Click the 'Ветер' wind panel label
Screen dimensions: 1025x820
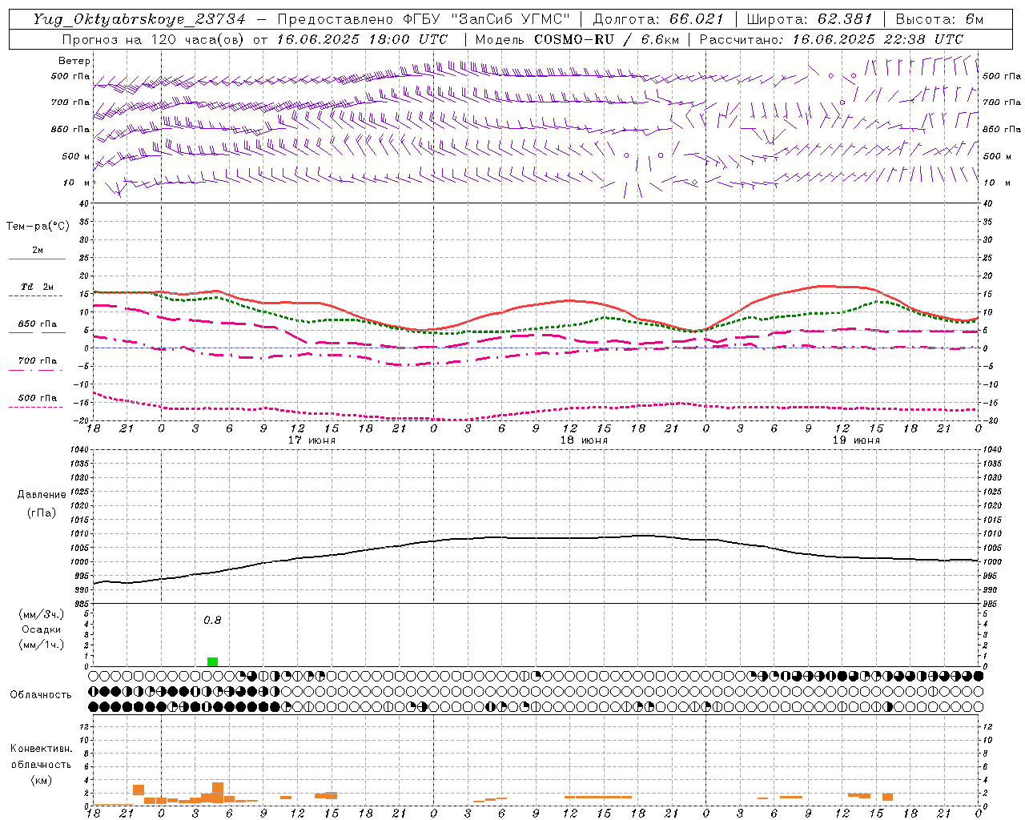coord(74,61)
